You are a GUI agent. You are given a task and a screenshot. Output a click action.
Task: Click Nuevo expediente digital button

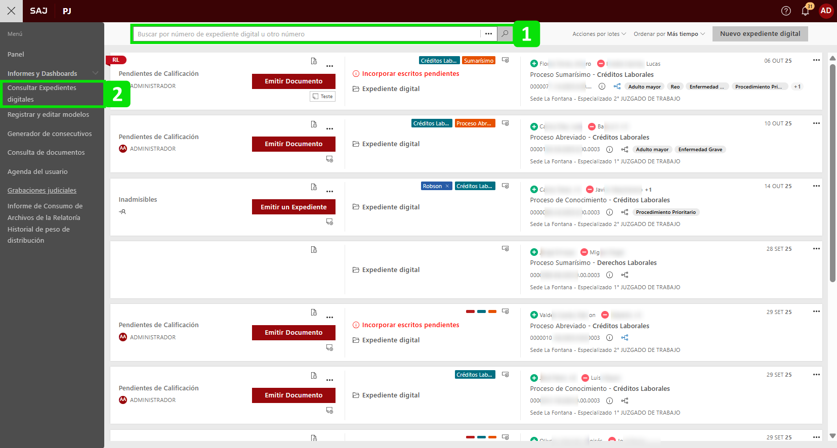coord(760,34)
